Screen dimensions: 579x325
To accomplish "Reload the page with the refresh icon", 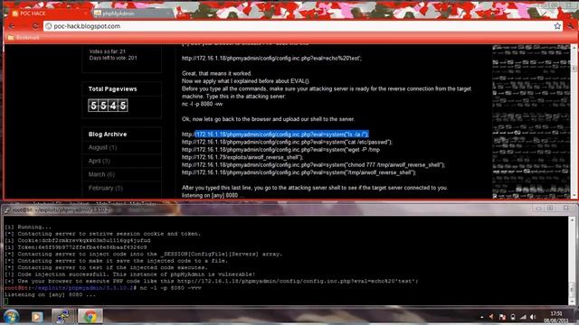I will [x=35, y=26].
